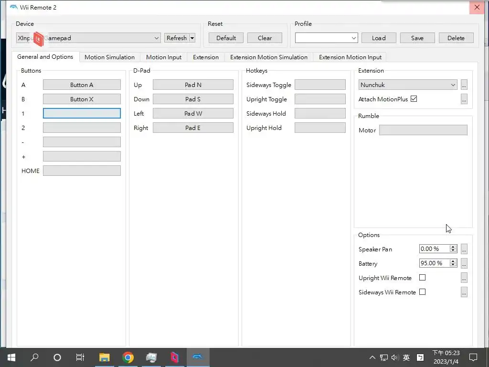This screenshot has width=489, height=367.
Task: Remap D-Pad Down (Pad S)
Action: tap(193, 99)
